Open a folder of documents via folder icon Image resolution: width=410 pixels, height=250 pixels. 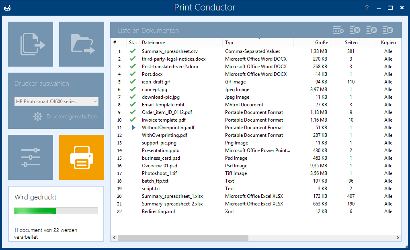click(x=82, y=44)
